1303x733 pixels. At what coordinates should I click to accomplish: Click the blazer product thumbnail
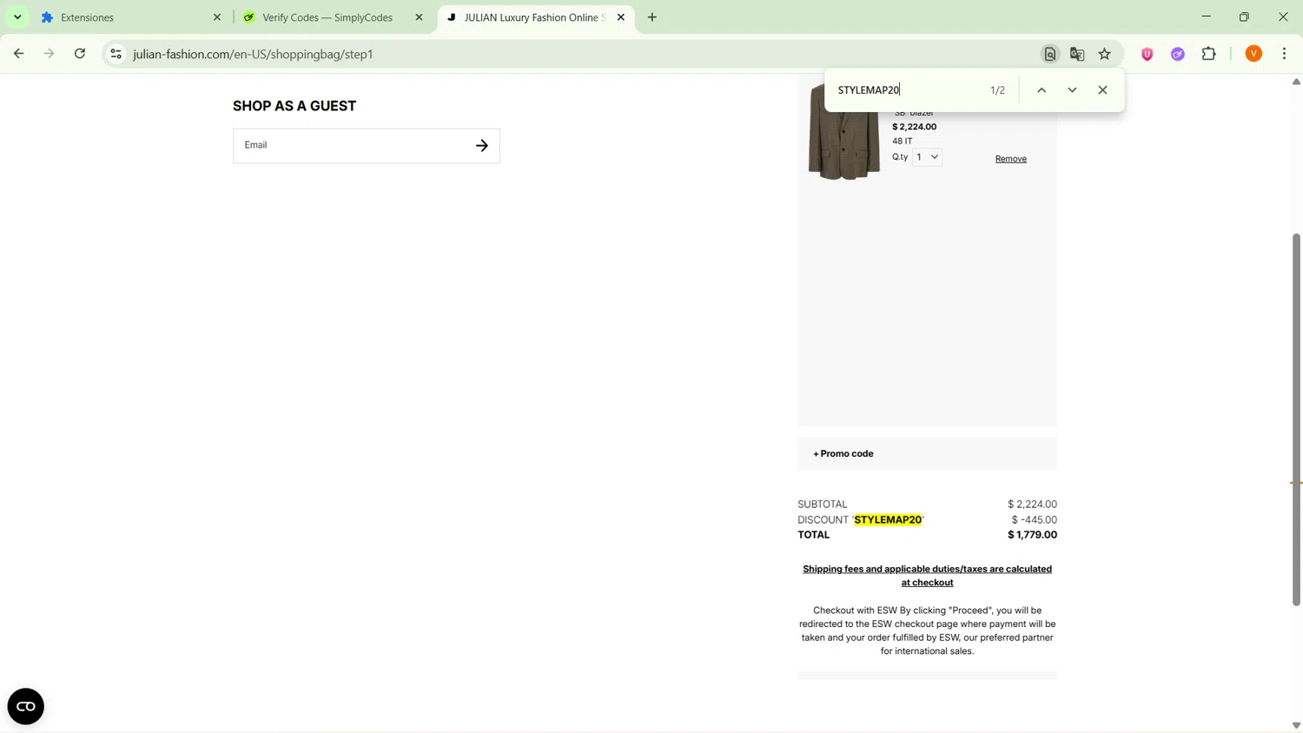pos(843,130)
